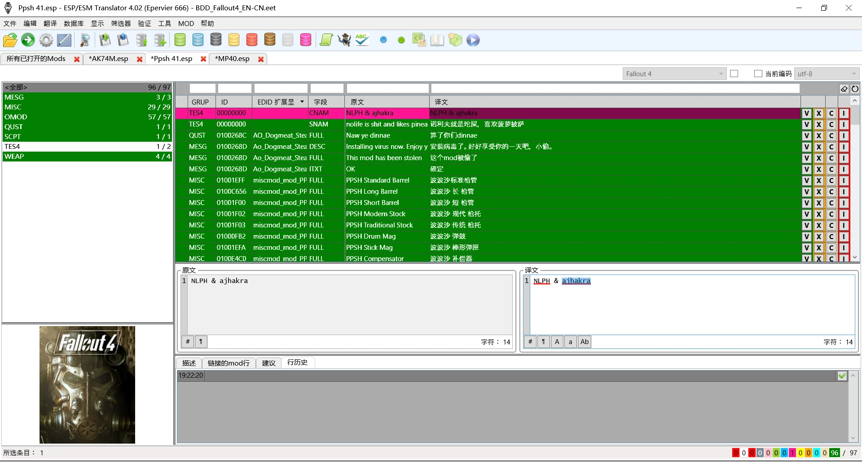Image resolution: width=862 pixels, height=462 pixels.
Task: Click the green checkmark in history panel
Action: [842, 376]
